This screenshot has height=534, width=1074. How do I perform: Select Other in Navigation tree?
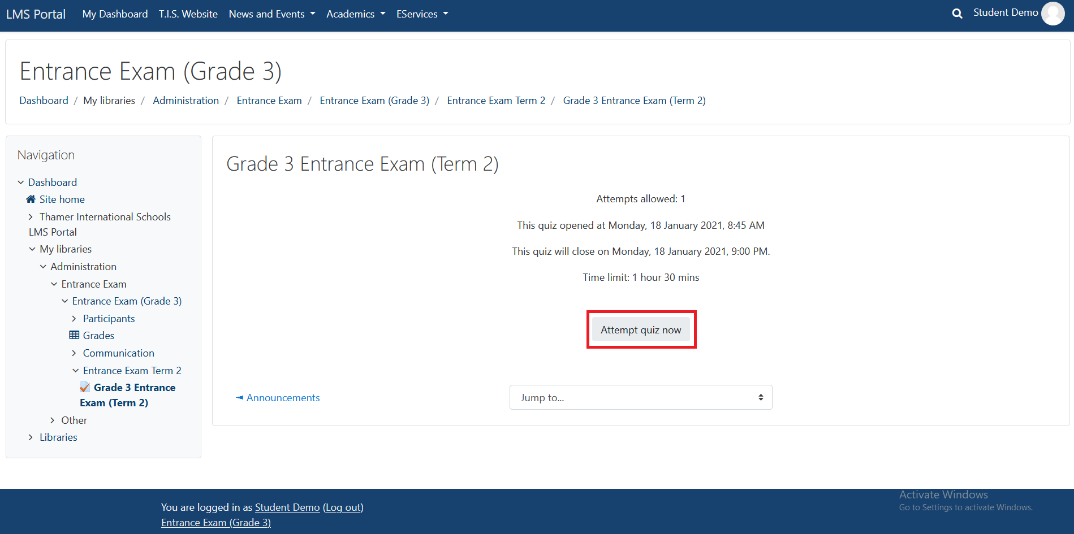pos(74,420)
